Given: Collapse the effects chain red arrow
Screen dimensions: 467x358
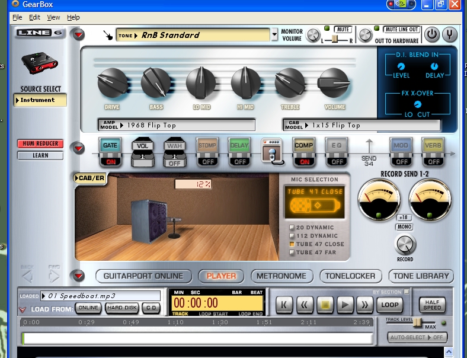Looking at the screenshot, I should click(79, 148).
